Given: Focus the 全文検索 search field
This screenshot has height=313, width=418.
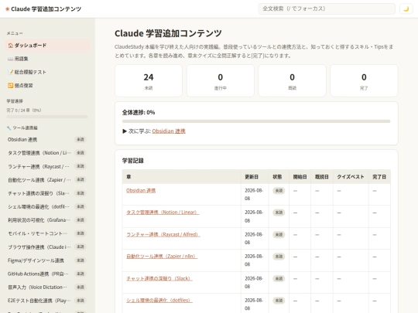Looking at the screenshot, I should tap(327, 9).
